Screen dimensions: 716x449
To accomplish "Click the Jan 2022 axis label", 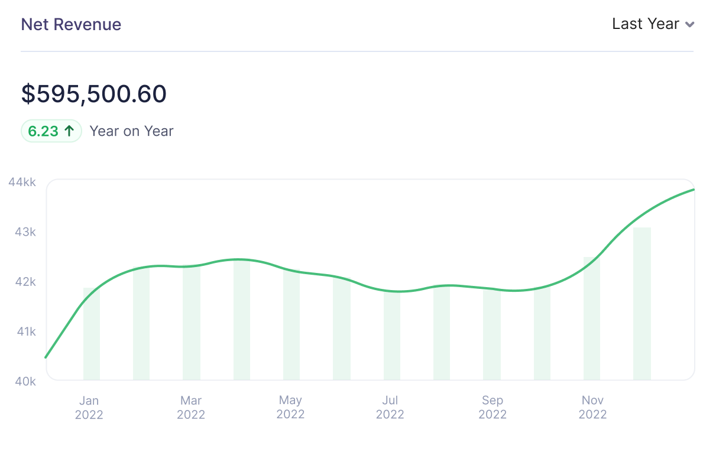I will pos(89,407).
